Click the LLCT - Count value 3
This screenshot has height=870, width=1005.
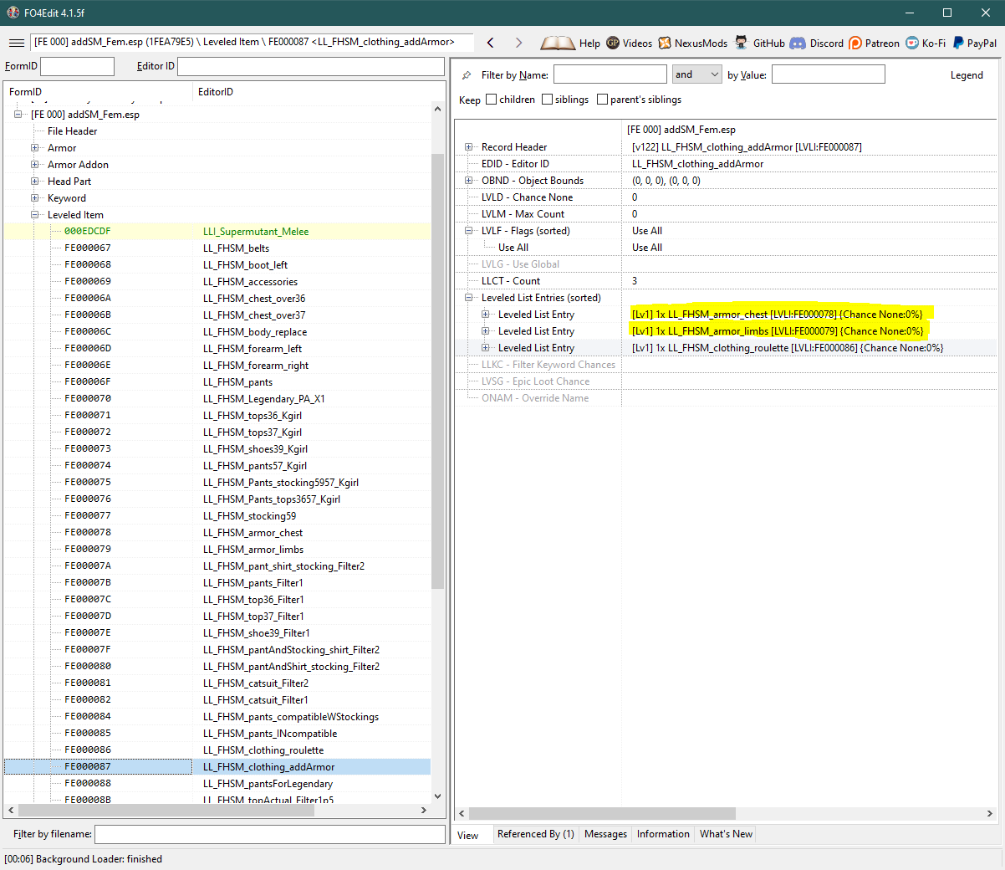[635, 281]
